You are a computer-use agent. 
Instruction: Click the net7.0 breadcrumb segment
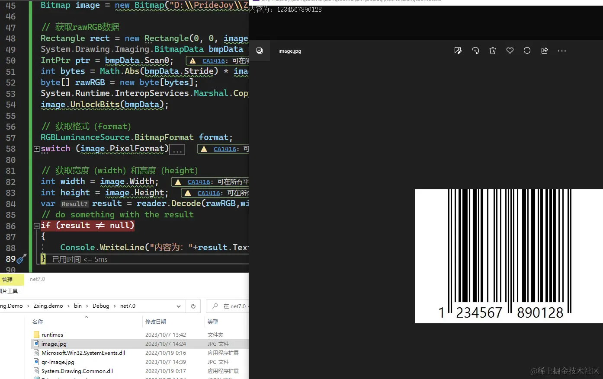click(128, 306)
